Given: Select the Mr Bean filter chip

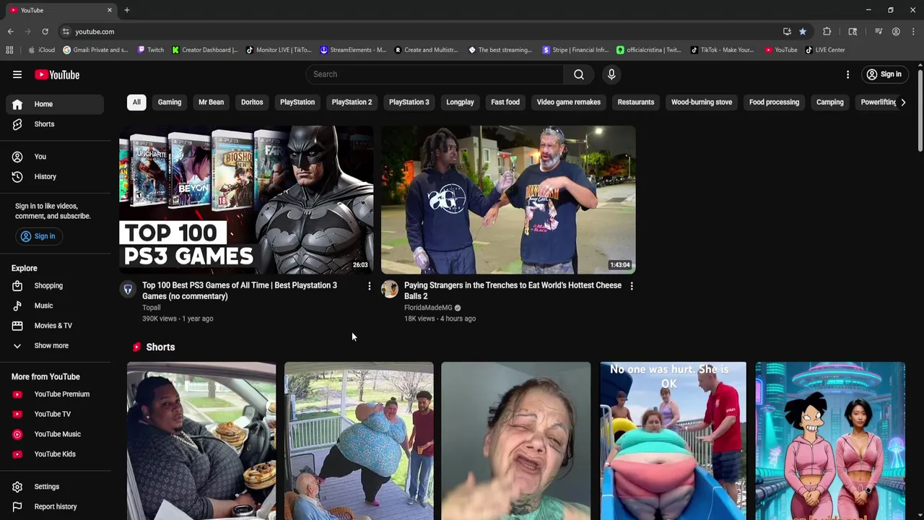Looking at the screenshot, I should pos(211,103).
